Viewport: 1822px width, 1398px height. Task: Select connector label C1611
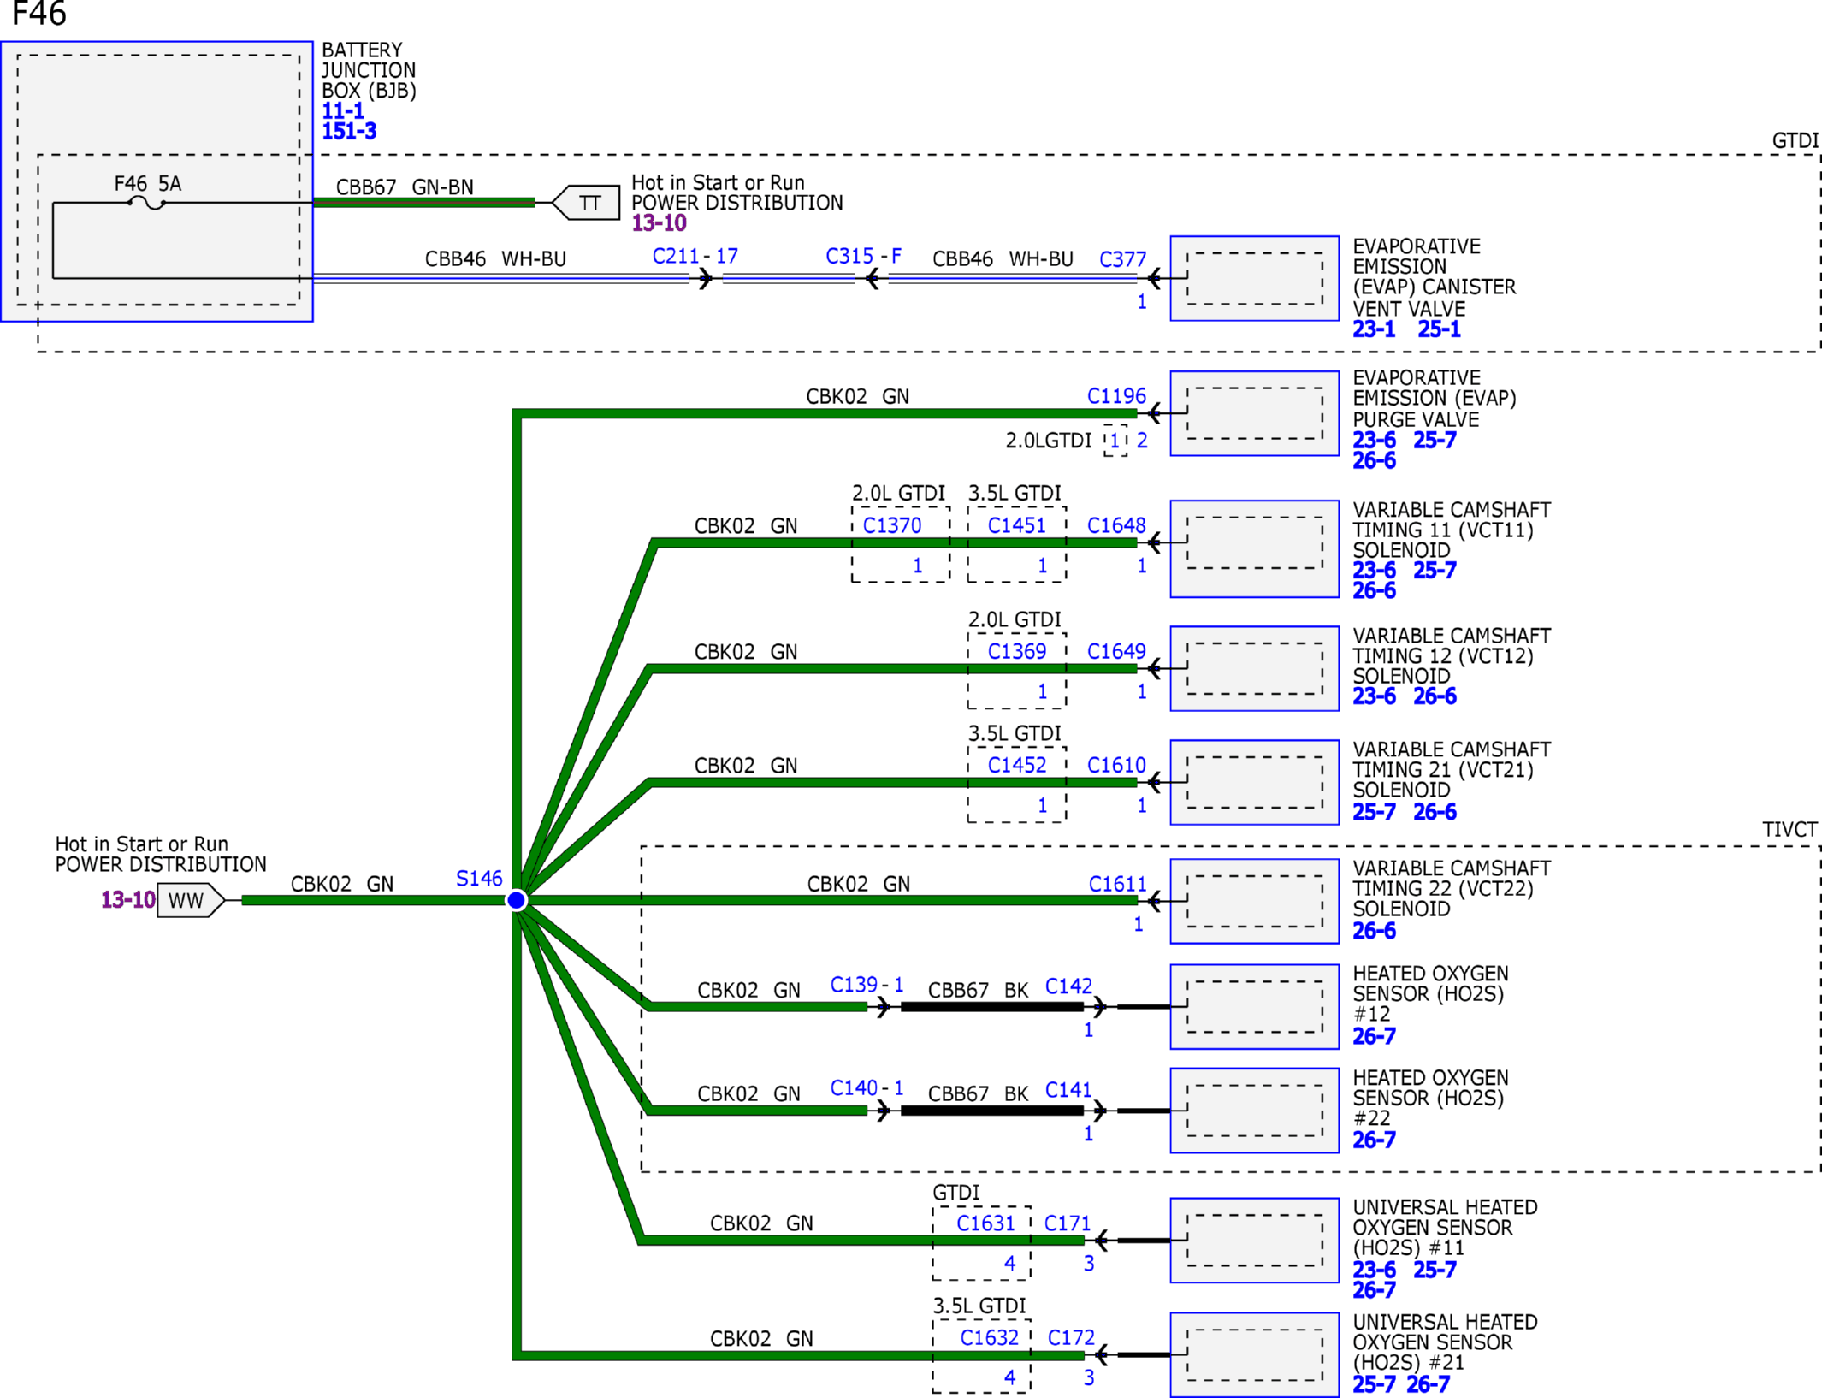pos(1117,884)
